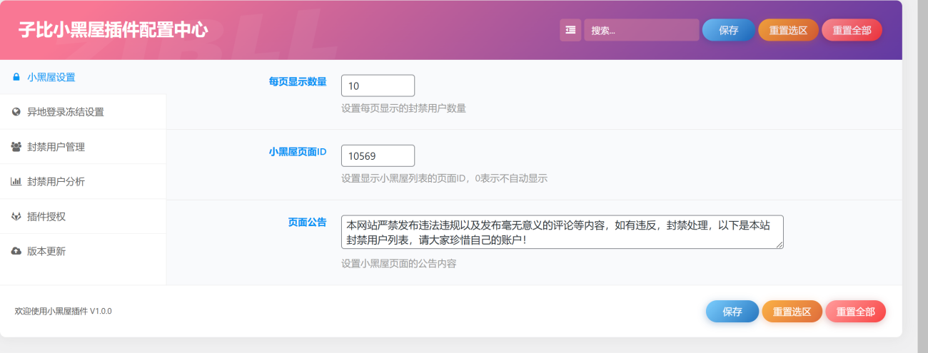
Task: Toggle the expand-all list icon in header
Action: 570,30
